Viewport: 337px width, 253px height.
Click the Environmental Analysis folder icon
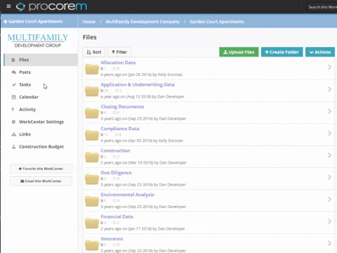92,201
